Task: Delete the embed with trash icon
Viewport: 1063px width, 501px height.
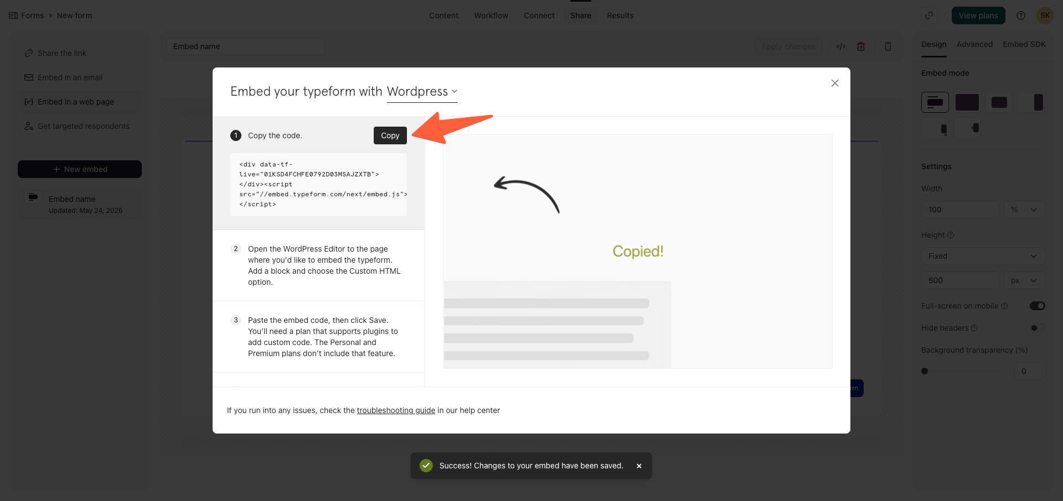Action: click(861, 46)
